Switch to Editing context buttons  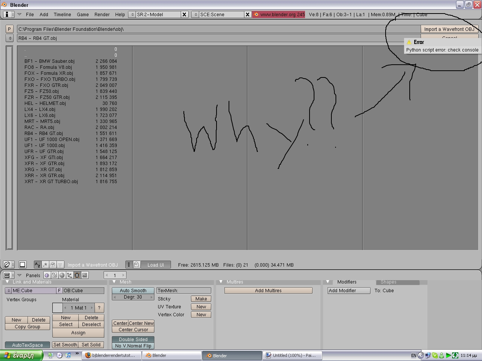click(77, 275)
